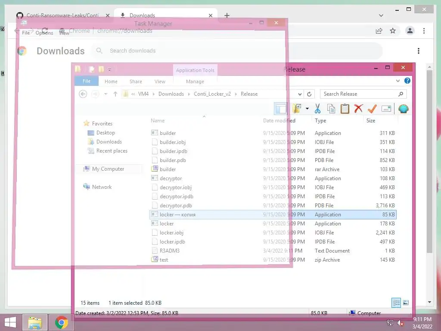The width and height of the screenshot is (441, 331).
Task: Click the Copy icon in Explorer toolbar
Action: click(331, 109)
